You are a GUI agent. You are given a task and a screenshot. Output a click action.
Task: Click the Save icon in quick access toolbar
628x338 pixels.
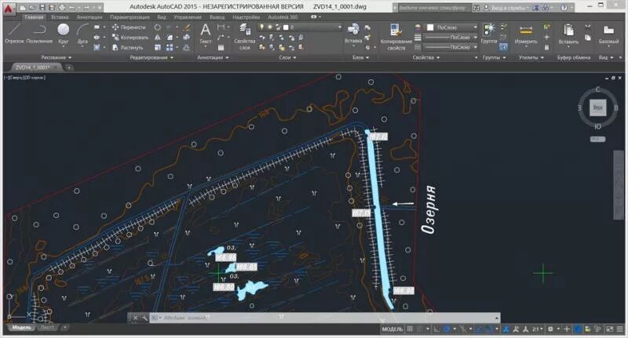point(42,8)
